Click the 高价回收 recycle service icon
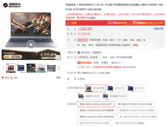166x126 pixels. point(79,52)
